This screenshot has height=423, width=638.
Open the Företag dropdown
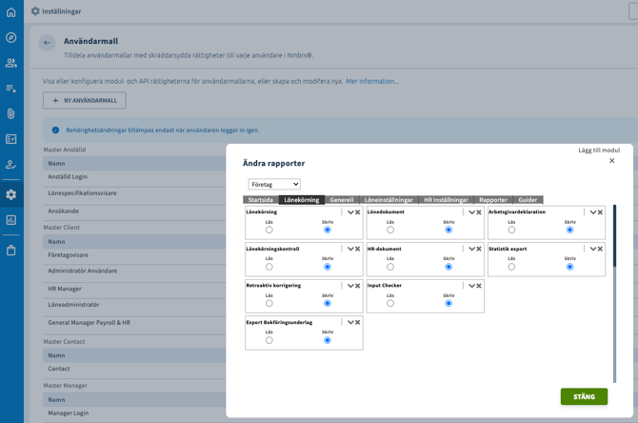tap(274, 184)
